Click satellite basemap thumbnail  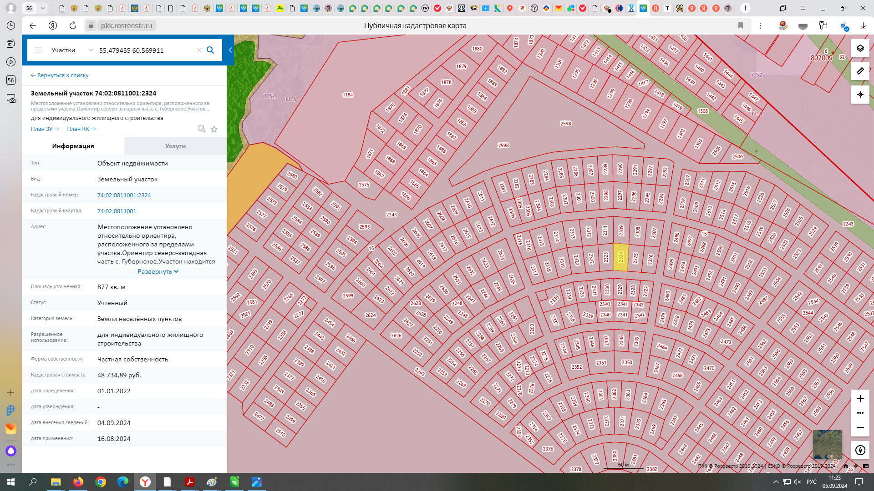tap(827, 444)
